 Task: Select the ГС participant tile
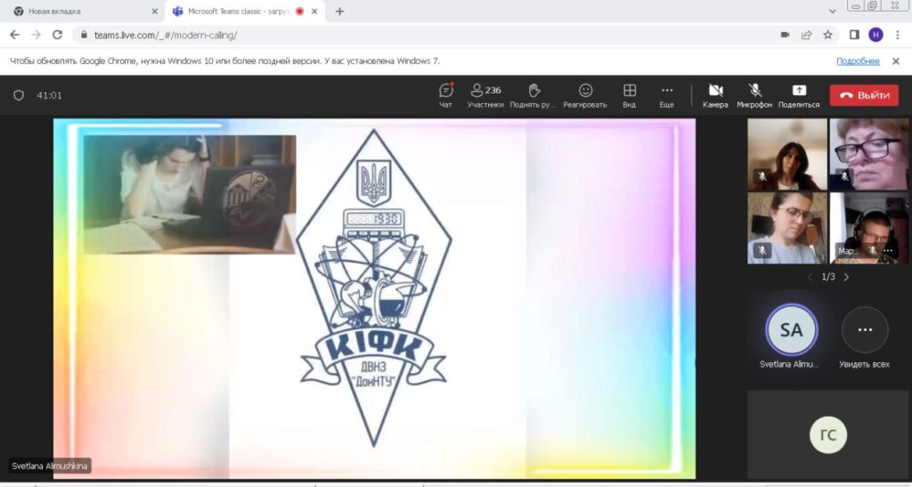point(827,434)
